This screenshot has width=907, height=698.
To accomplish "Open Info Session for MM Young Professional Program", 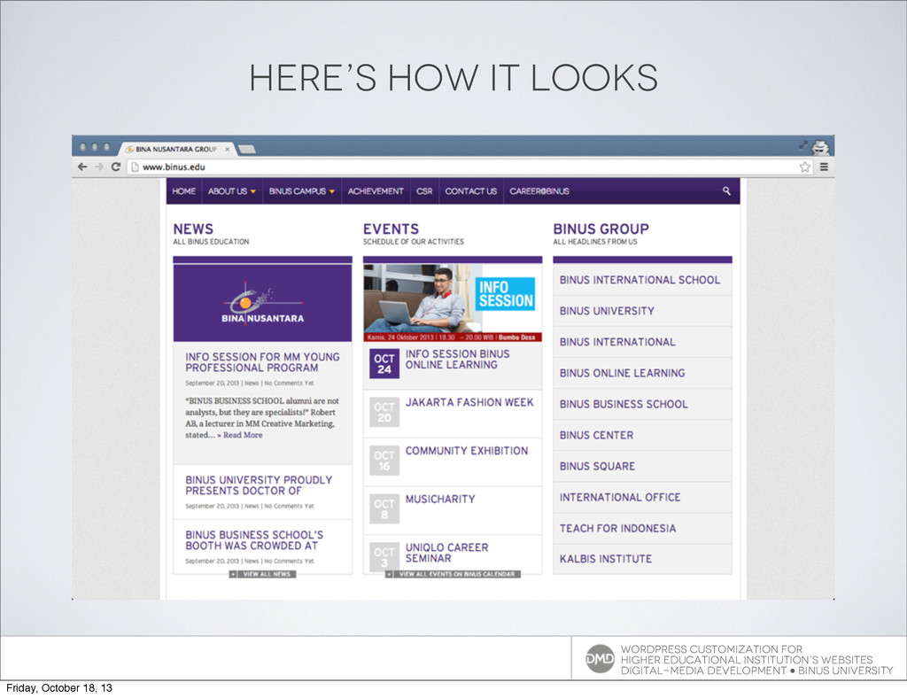I will 262,362.
